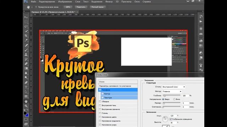Select direction Вниз radio button
Image resolution: width=227 pixels, height=127 pixels.
point(174,99)
